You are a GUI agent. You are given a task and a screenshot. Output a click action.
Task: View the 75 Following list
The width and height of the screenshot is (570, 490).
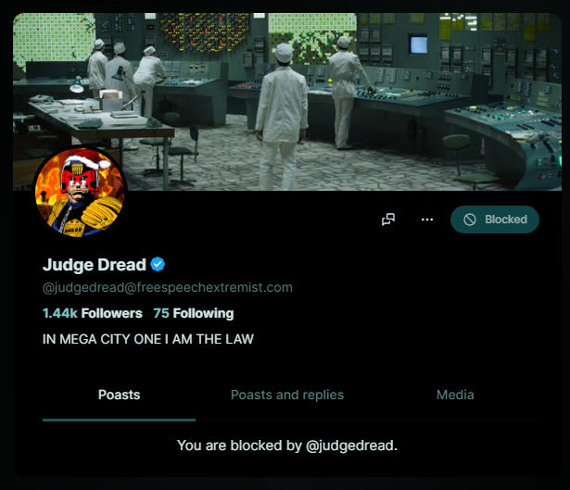click(194, 313)
